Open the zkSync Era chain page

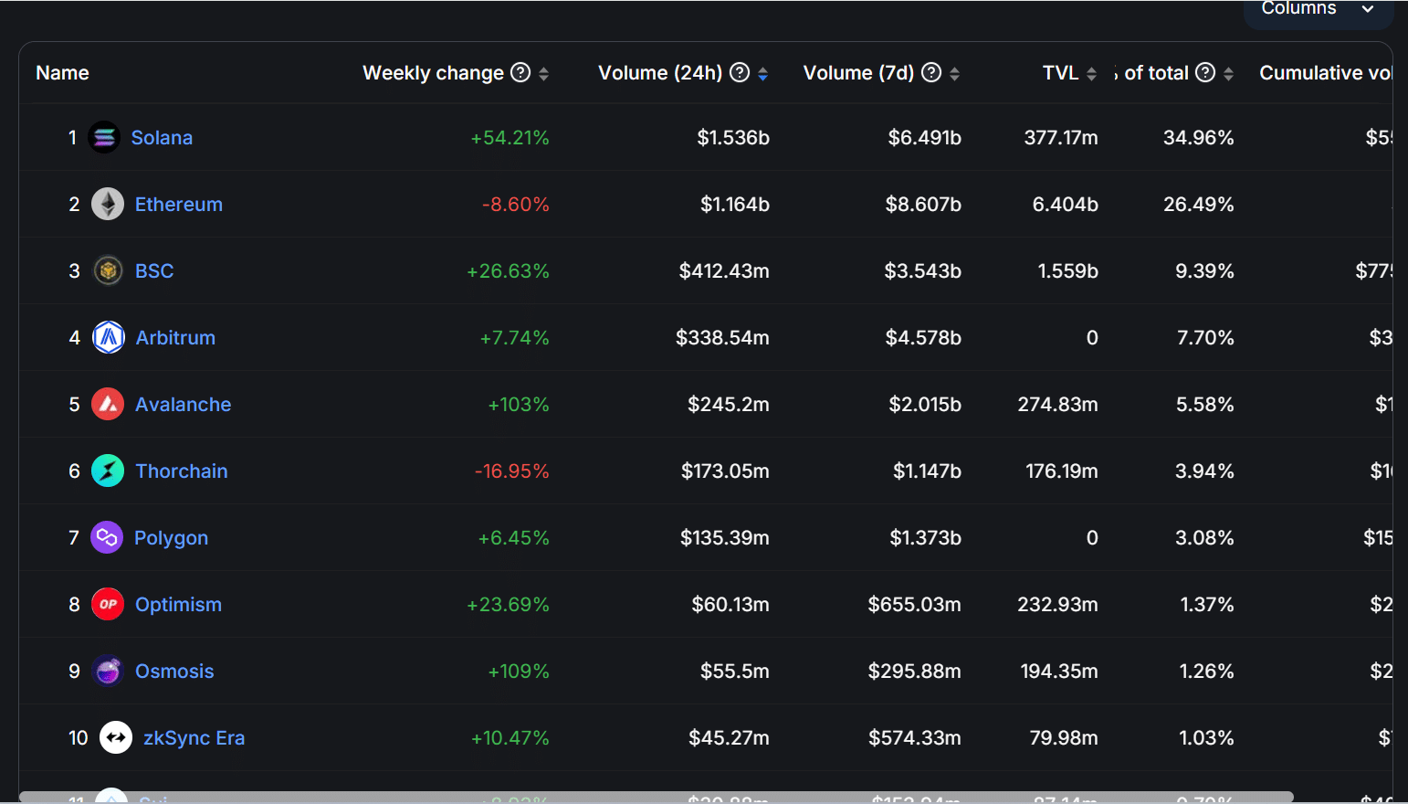click(x=194, y=738)
